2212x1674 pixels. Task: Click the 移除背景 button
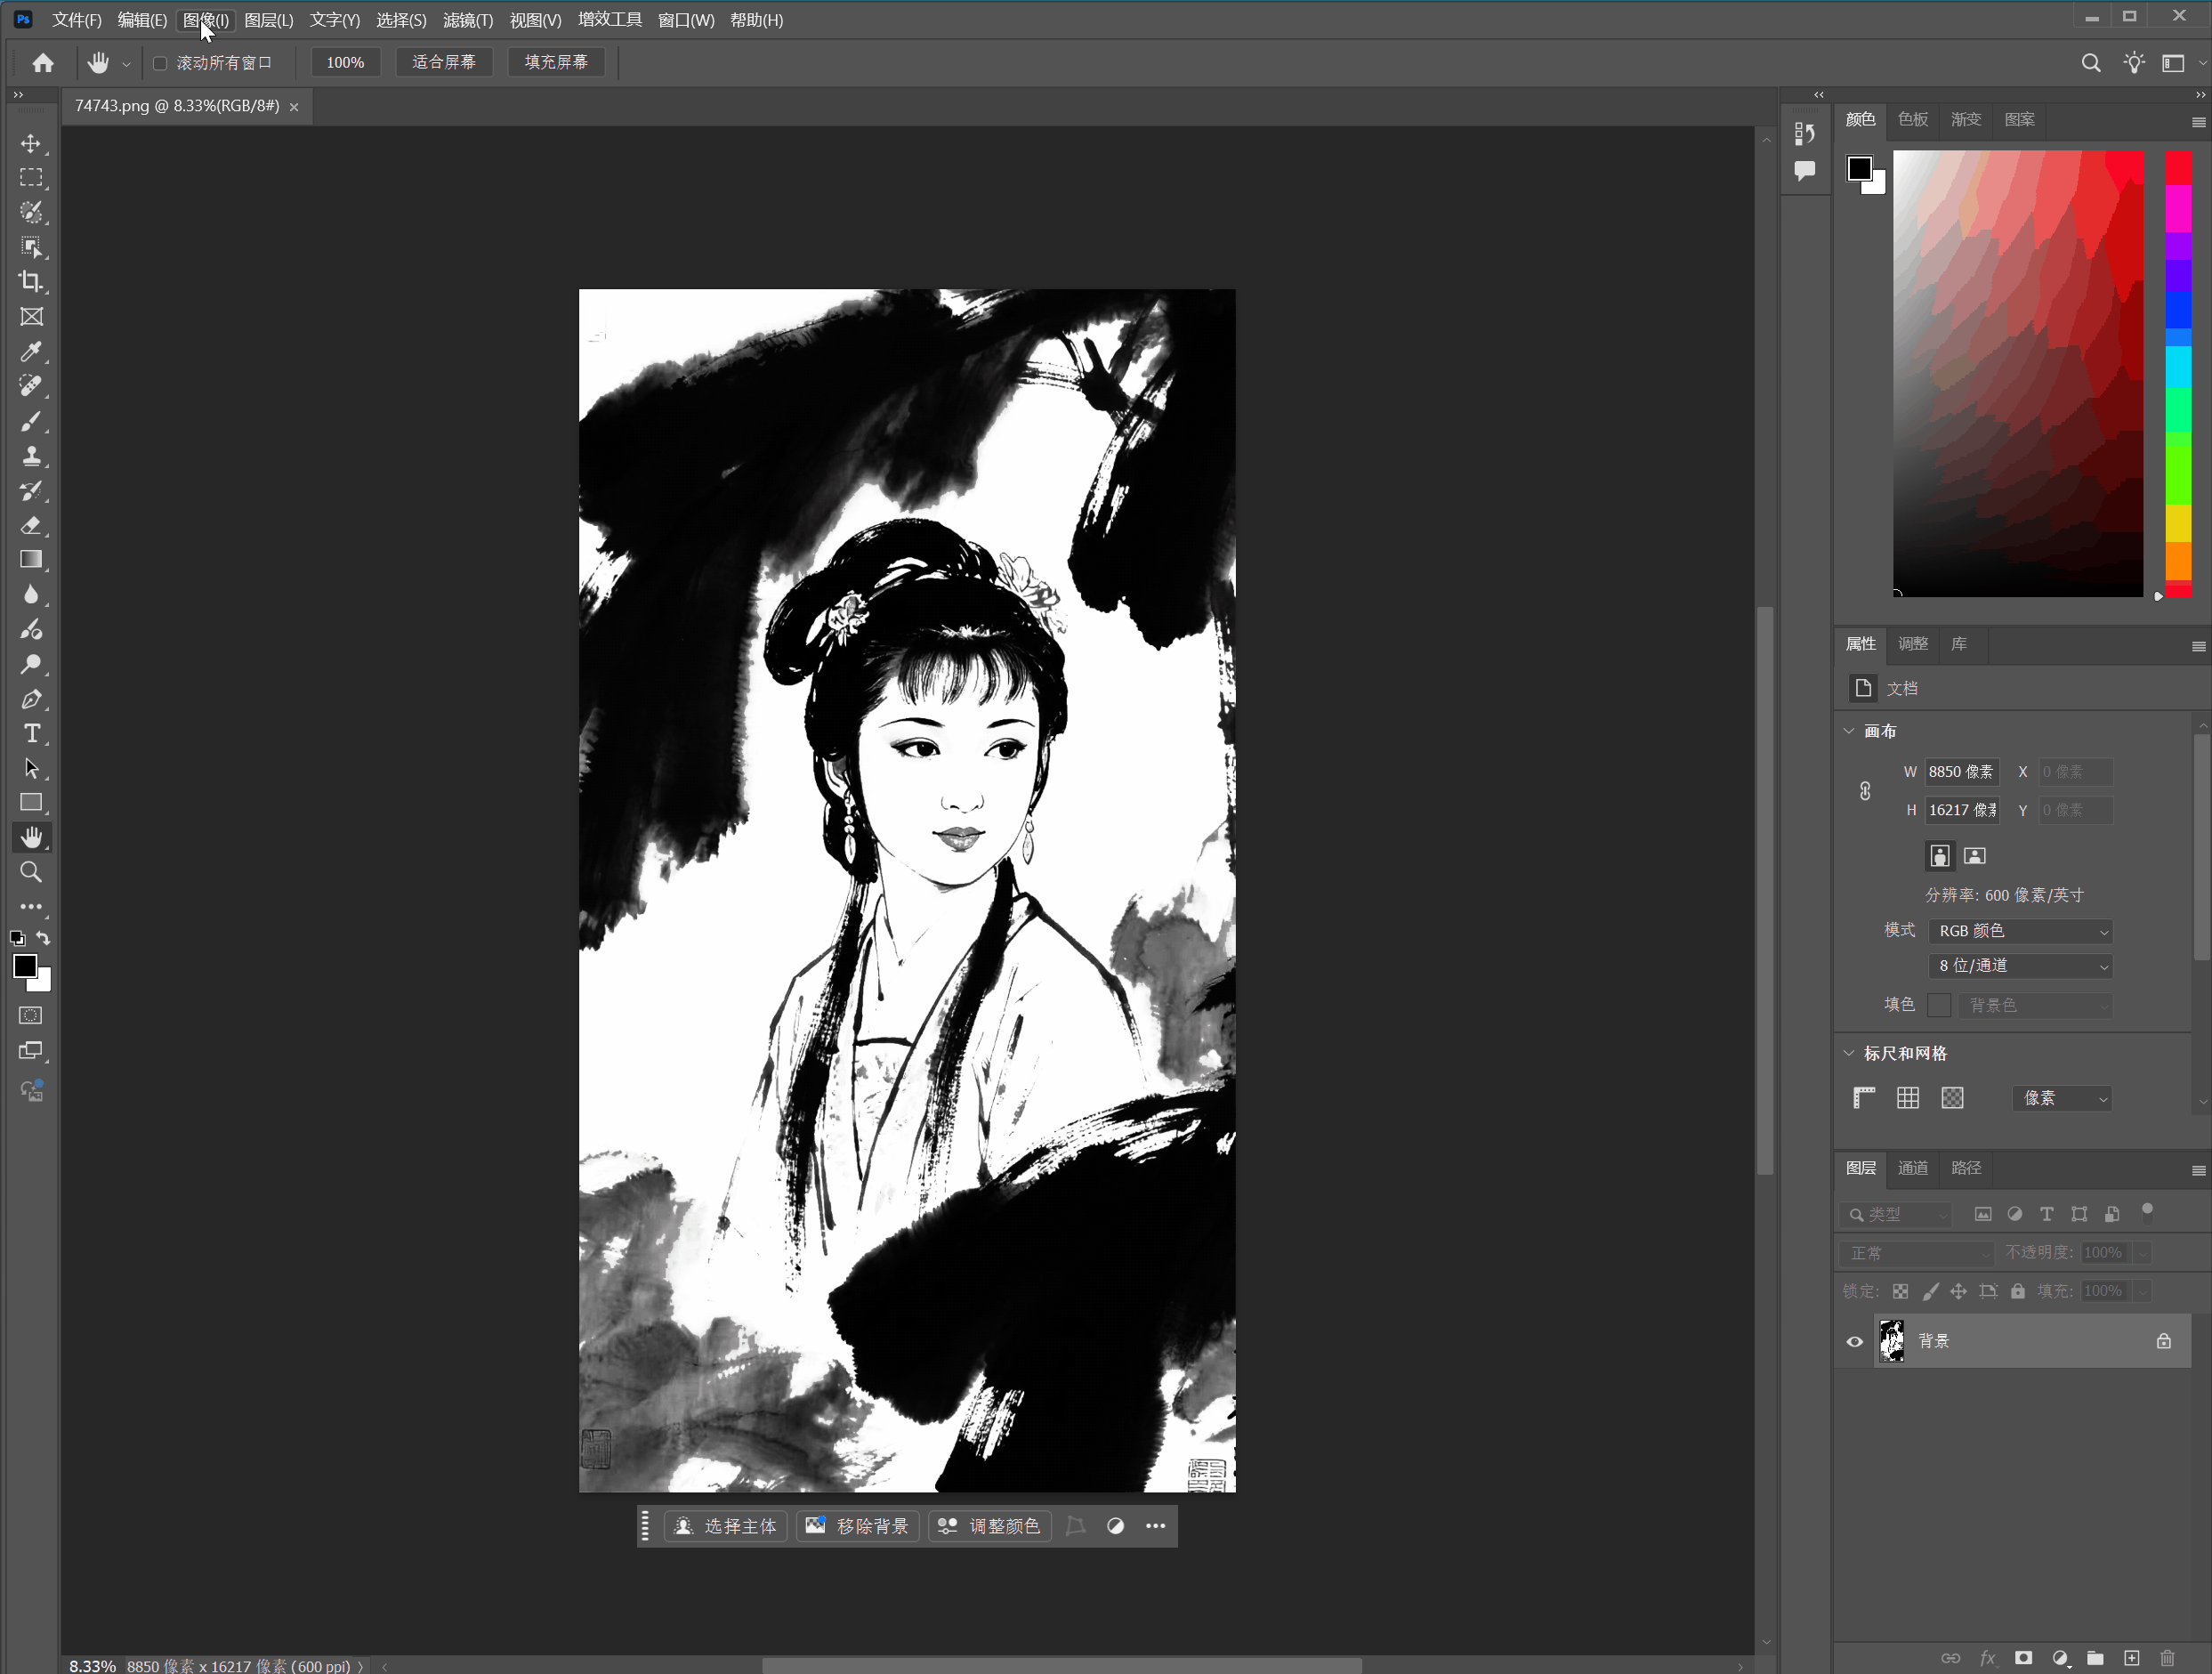pyautogui.click(x=858, y=1526)
